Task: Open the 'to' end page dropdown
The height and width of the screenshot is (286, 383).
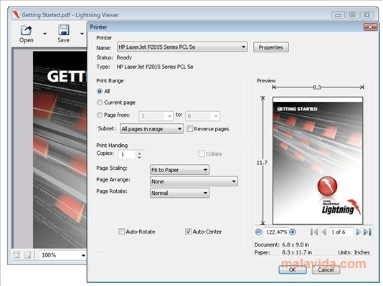Action: point(202,116)
